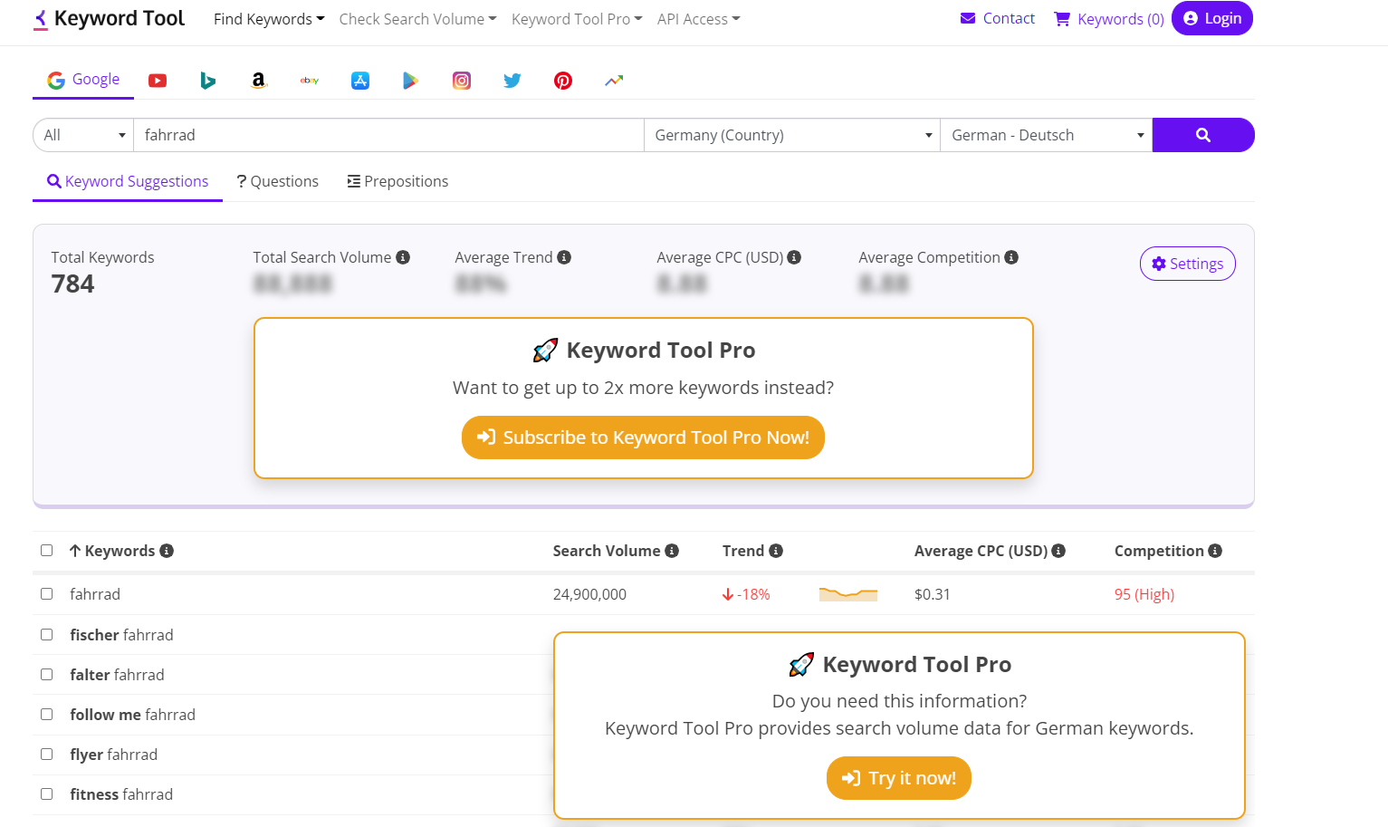Click the 24,900,000 search volume value

(x=589, y=594)
